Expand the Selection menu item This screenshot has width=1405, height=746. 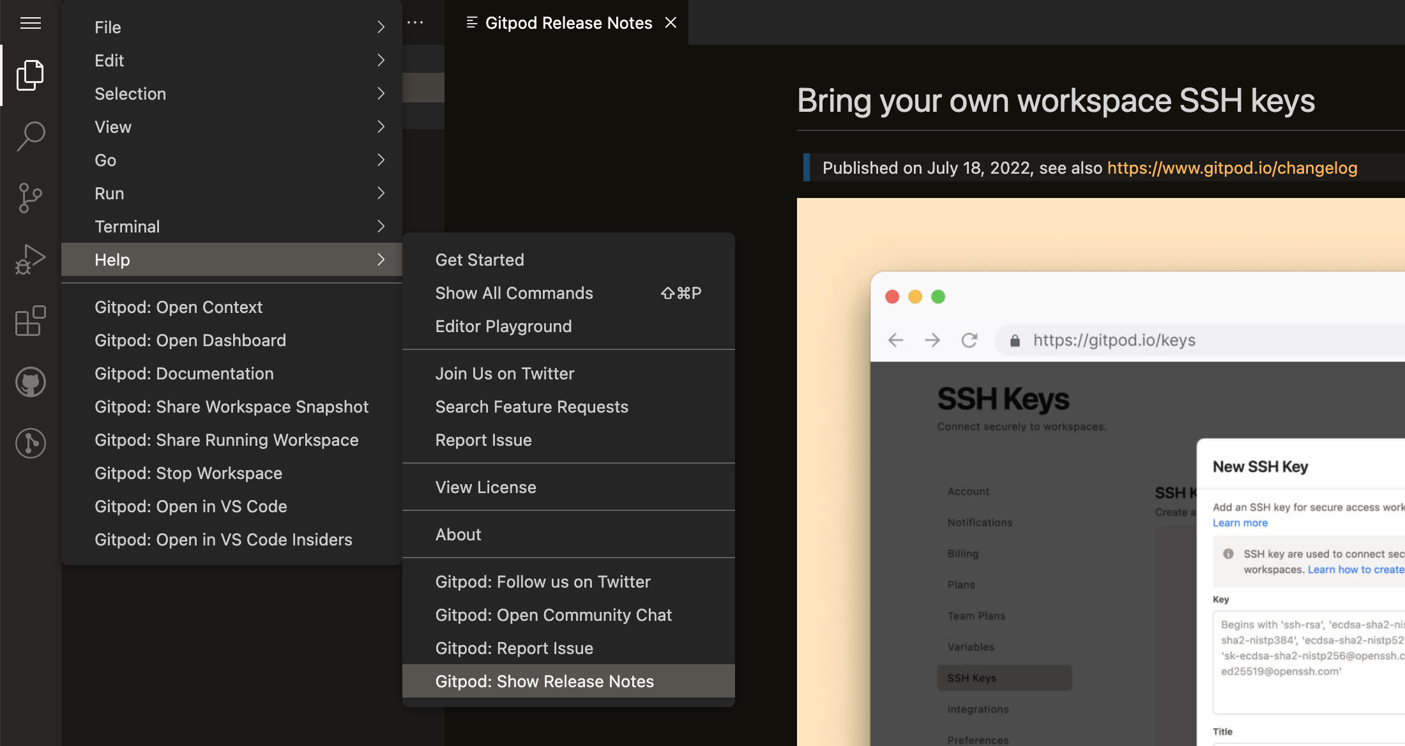tap(130, 93)
